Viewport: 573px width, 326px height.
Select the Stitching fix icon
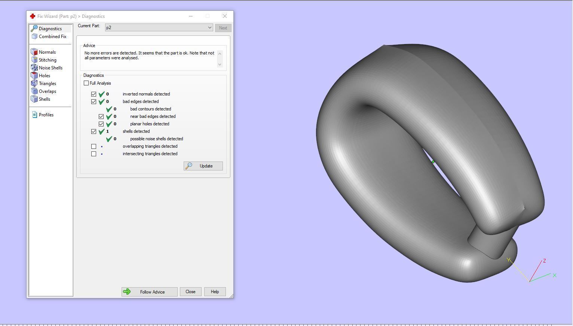coord(34,60)
